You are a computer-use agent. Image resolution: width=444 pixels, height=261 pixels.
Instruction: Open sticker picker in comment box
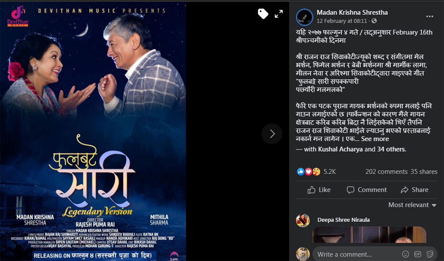[x=430, y=254]
